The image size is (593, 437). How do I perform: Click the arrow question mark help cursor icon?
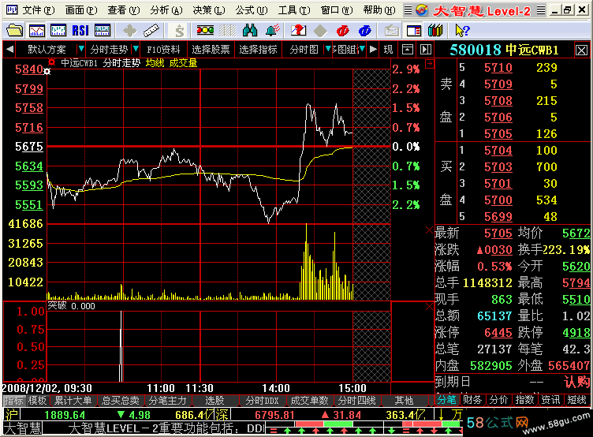click(x=462, y=30)
